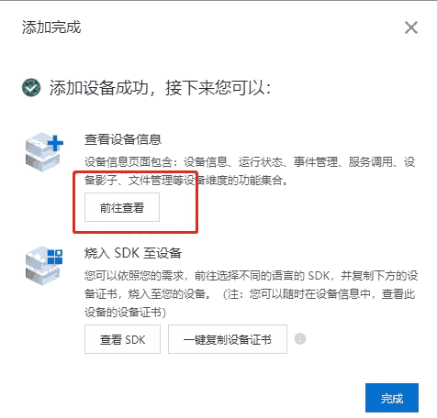Click the line starting 设备信息页面包含
437x418 pixels.
coord(250,162)
